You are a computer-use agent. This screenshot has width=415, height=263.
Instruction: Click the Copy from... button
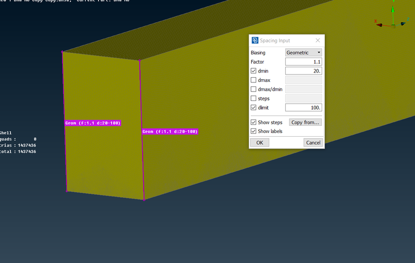305,122
